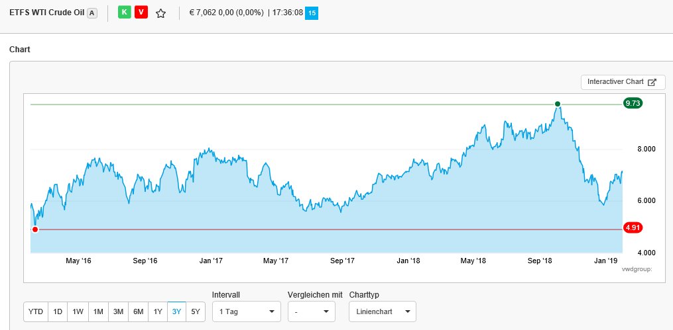Select the 1Y chart range
The height and width of the screenshot is (330, 673).
pos(157,311)
